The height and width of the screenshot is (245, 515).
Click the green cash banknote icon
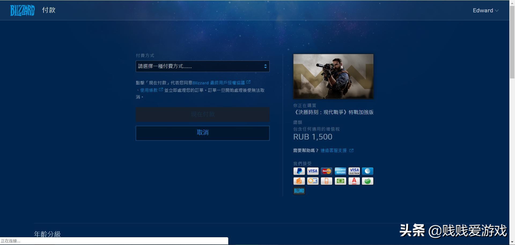tap(340, 181)
